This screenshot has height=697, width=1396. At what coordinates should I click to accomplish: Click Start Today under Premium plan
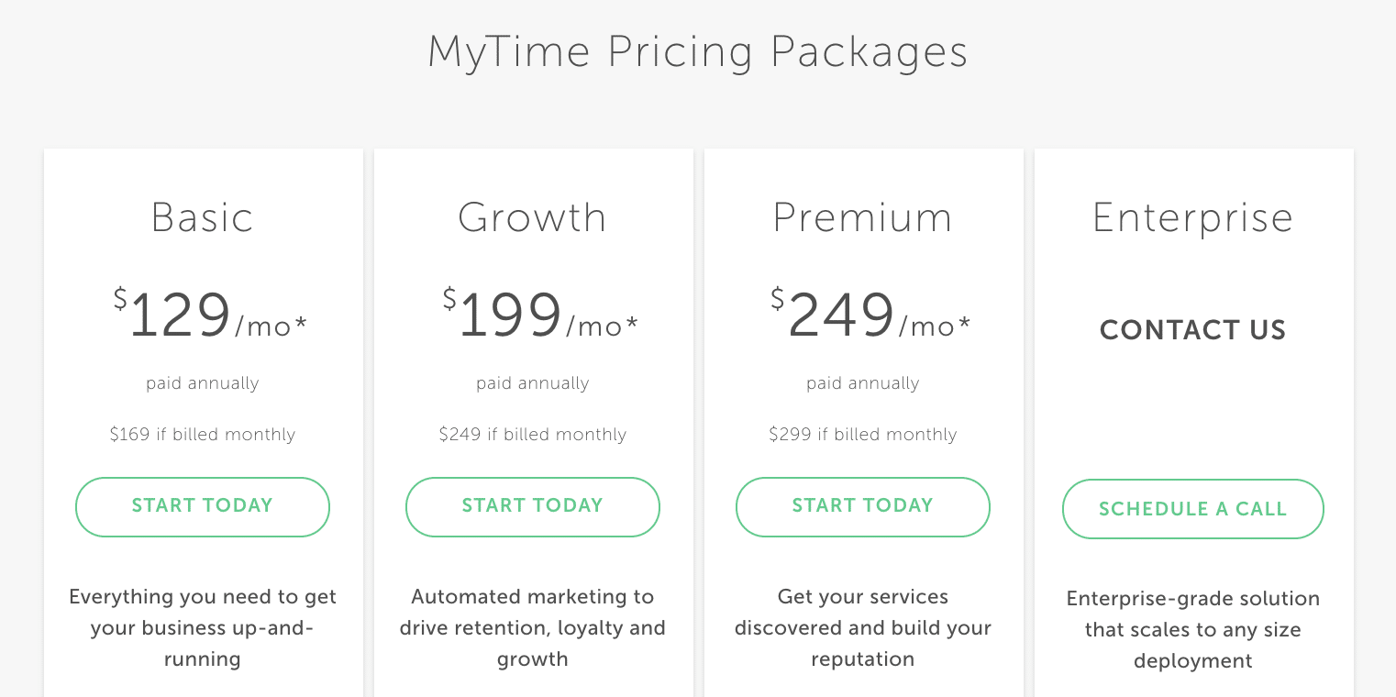coord(863,506)
